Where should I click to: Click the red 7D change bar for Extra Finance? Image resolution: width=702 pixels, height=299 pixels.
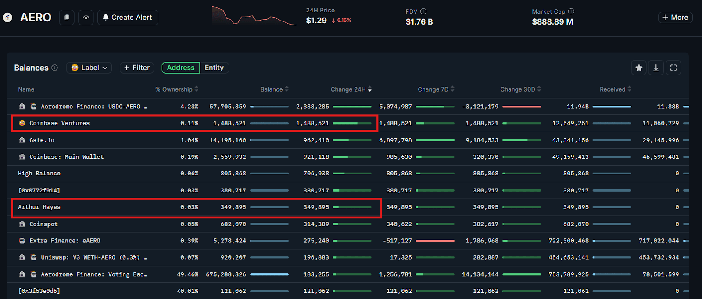tap(435, 241)
